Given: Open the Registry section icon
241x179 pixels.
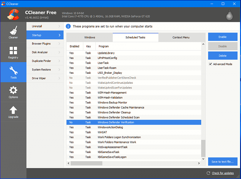Looking at the screenshot, I should (13, 51).
